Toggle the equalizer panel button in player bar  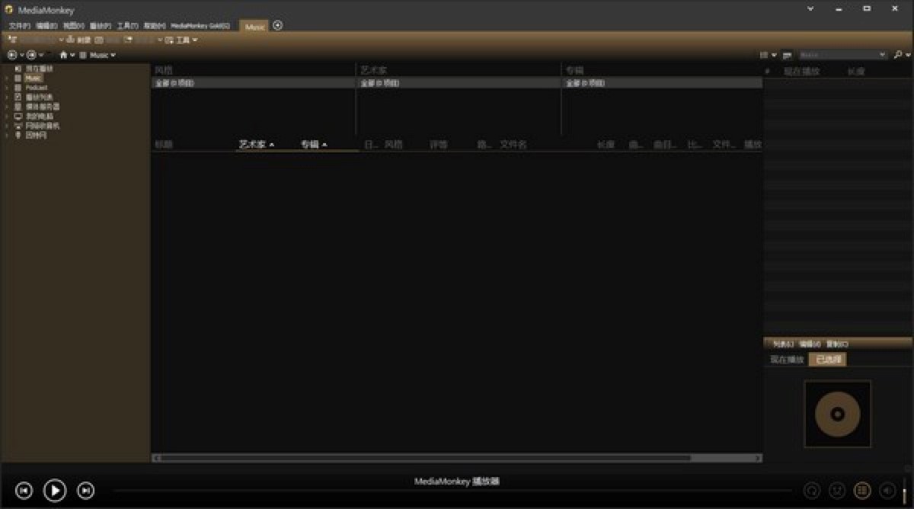pyautogui.click(x=862, y=491)
